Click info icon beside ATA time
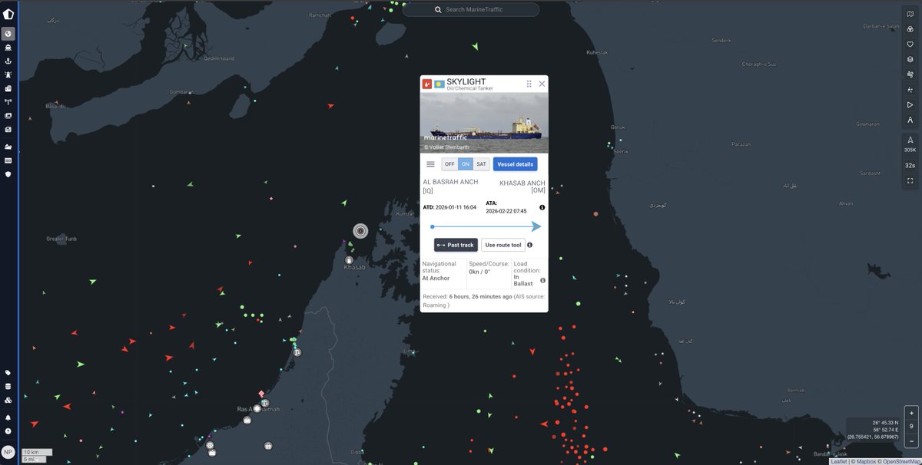This screenshot has width=922, height=465. click(542, 208)
